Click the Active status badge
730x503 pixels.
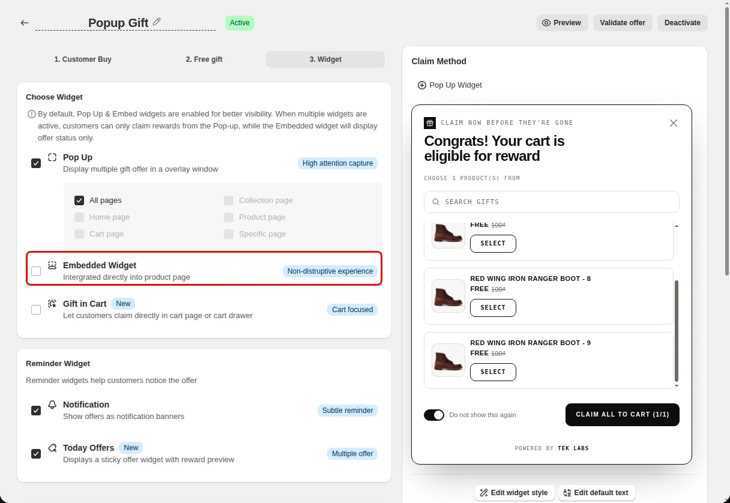pyautogui.click(x=240, y=23)
